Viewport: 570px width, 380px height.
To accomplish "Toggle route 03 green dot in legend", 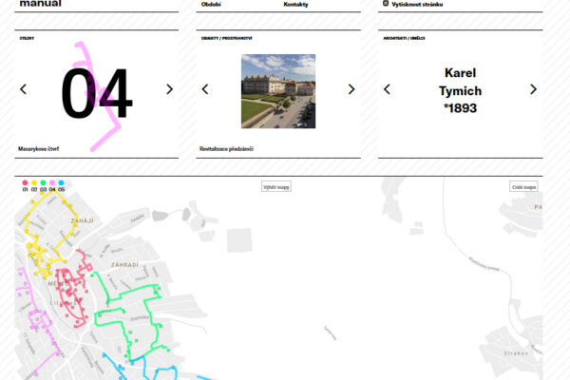I will (44, 182).
